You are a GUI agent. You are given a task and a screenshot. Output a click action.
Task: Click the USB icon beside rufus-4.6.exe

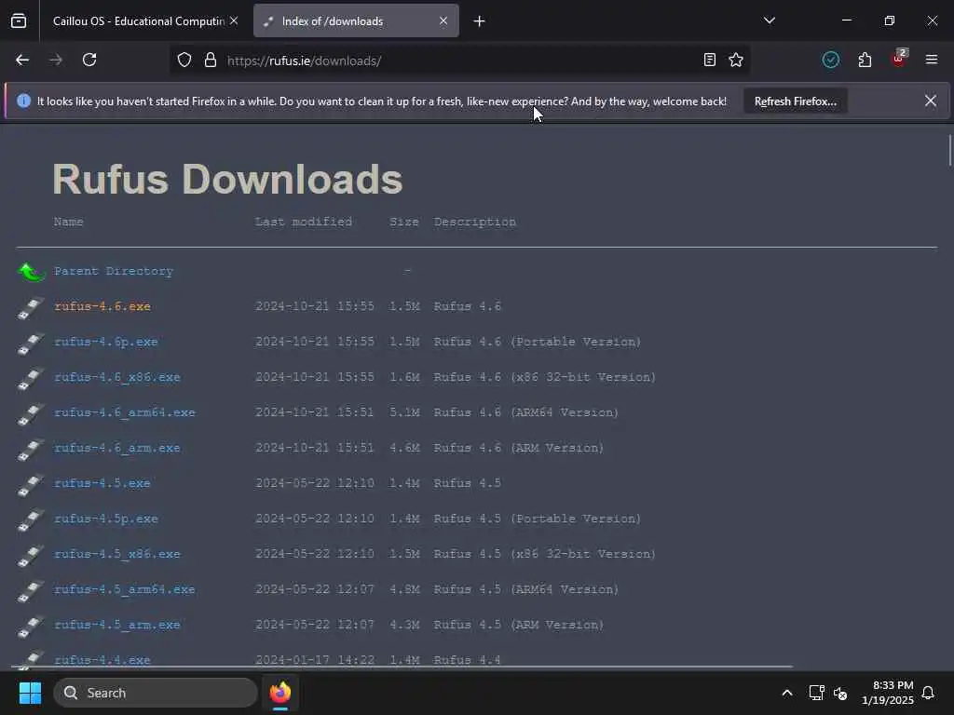click(31, 307)
